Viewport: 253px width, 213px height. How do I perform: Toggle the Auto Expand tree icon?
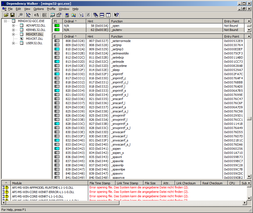click(x=28, y=15)
